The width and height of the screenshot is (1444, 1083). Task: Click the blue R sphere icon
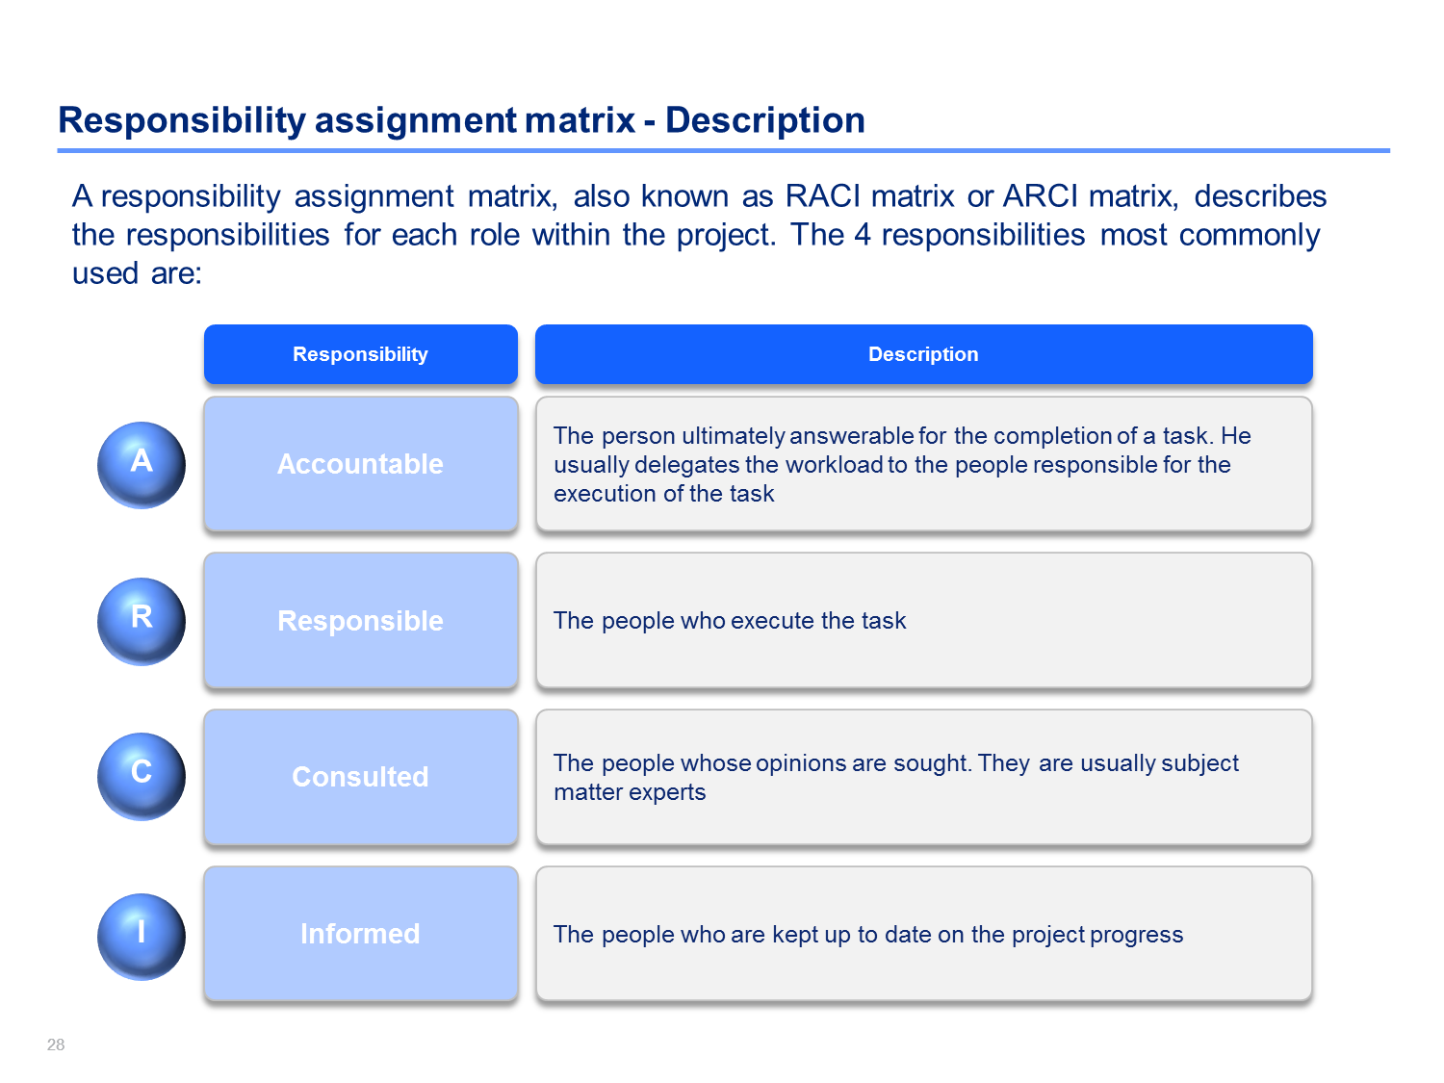(142, 621)
